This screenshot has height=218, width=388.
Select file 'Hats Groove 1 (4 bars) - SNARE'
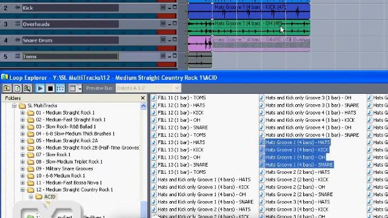(x=299, y=165)
